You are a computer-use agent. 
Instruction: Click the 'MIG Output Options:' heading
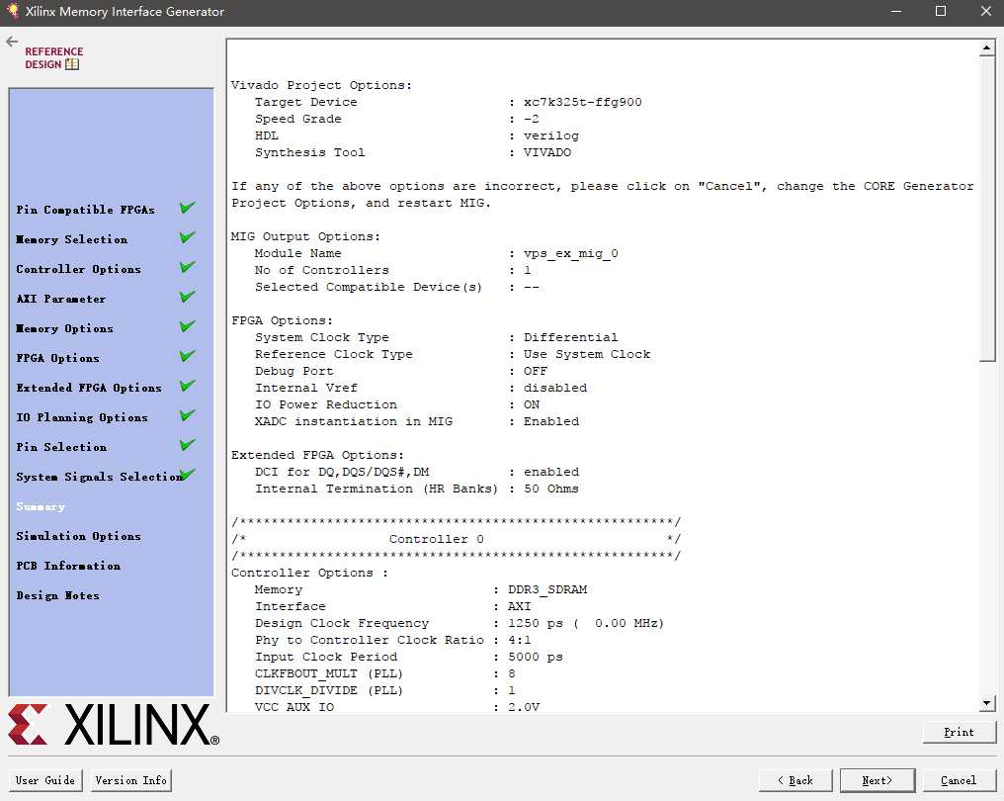point(305,236)
